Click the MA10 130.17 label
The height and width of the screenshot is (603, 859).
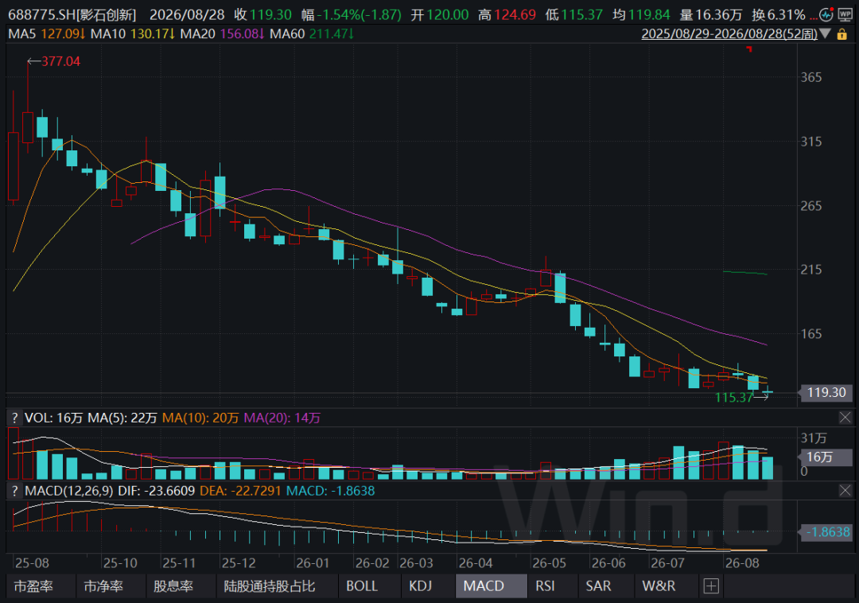(133, 34)
